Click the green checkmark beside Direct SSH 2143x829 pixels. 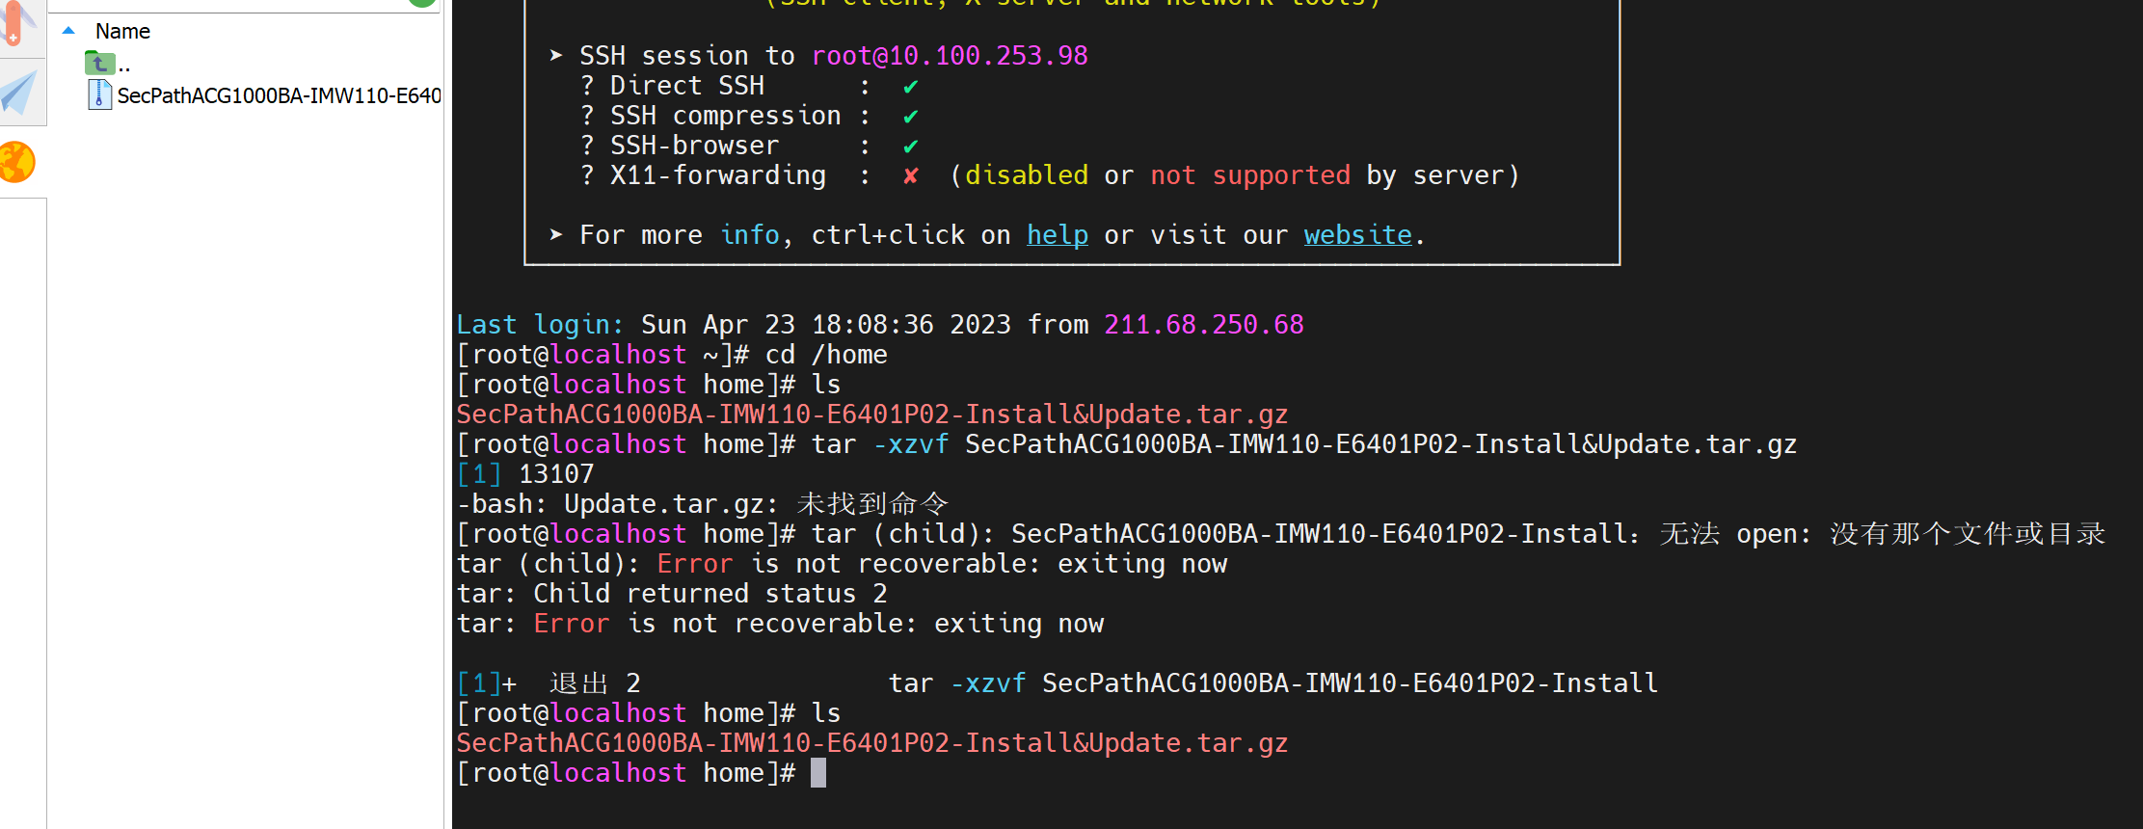(910, 87)
